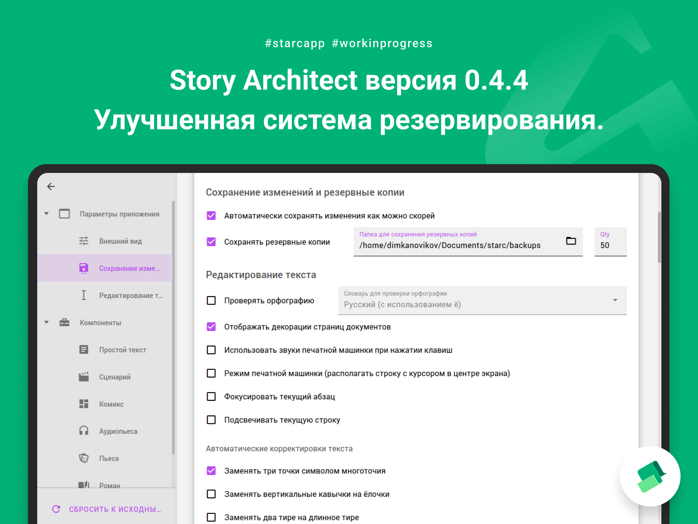
Task: Uncheck Сохранять резервные копии
Action: [211, 242]
